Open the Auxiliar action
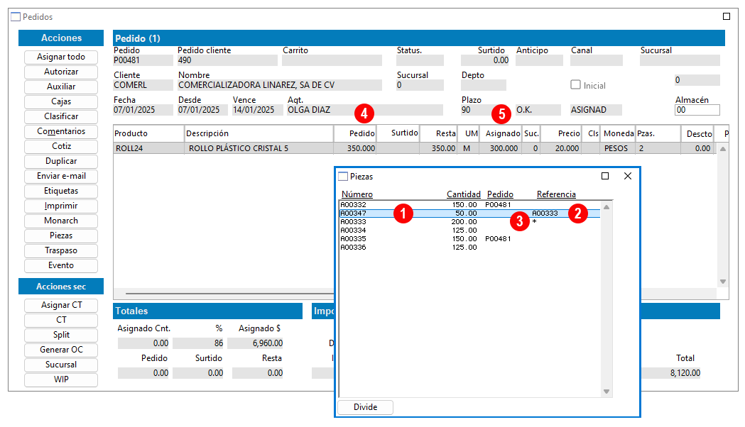This screenshot has height=427, width=745. click(x=61, y=87)
